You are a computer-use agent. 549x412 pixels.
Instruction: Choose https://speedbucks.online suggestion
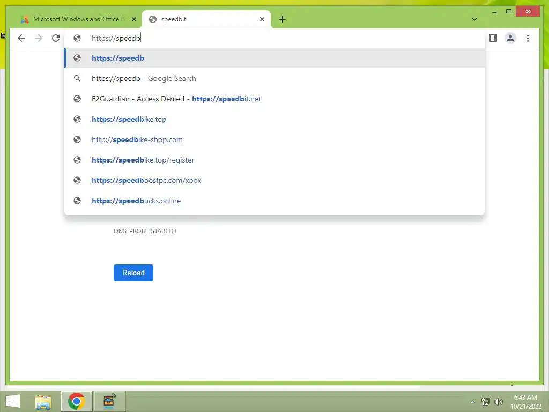(x=274, y=201)
